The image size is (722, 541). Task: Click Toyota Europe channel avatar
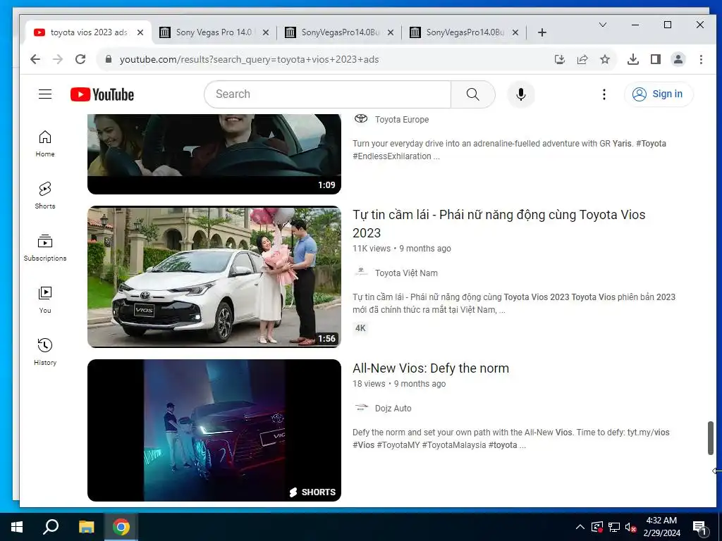[x=361, y=118]
